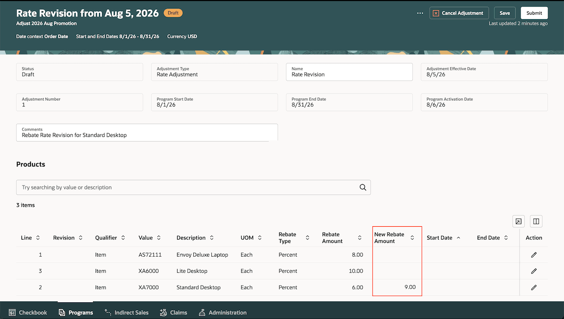Click the Cancel Adjustment button

[x=459, y=13]
